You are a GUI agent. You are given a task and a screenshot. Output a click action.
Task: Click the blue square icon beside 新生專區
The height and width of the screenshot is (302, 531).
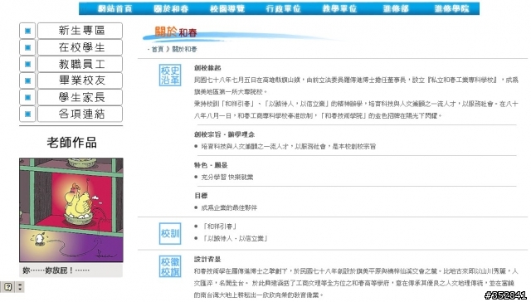tap(27, 31)
